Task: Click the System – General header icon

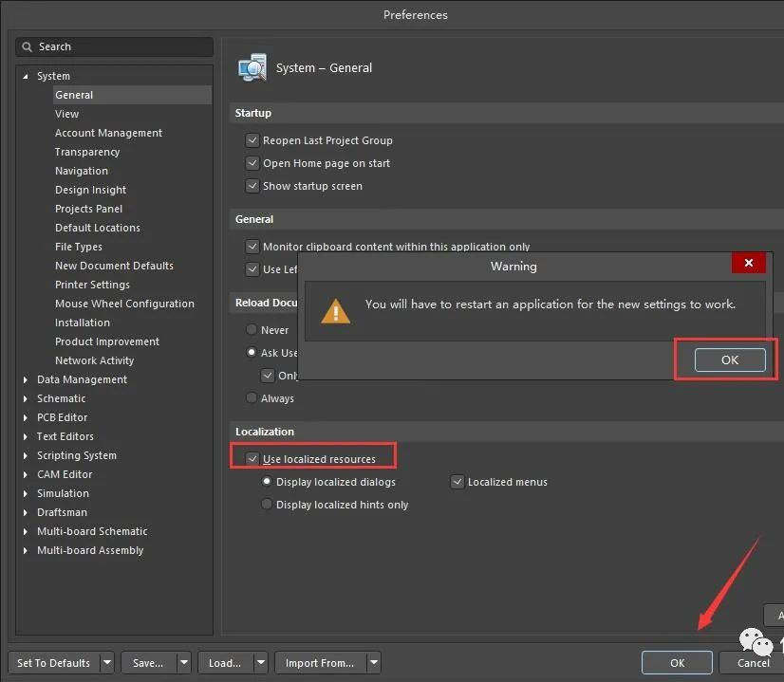Action: [x=252, y=68]
